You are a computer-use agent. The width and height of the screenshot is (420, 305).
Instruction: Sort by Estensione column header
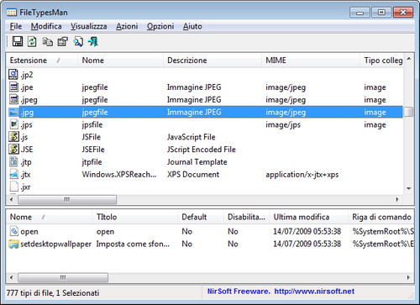pyautogui.click(x=42, y=60)
